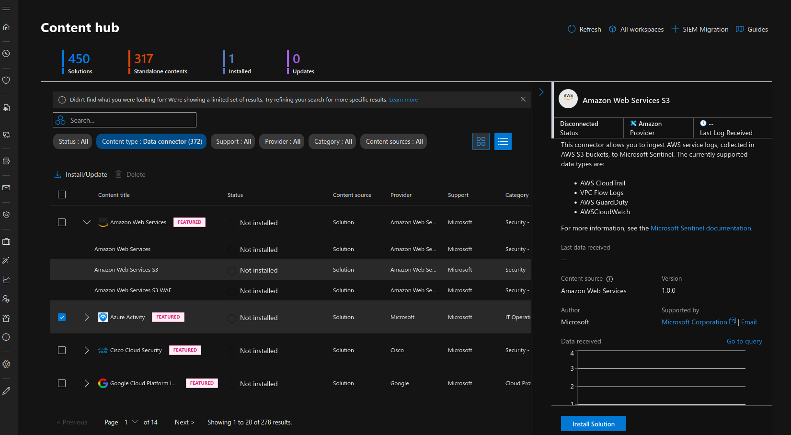Open the Settings gear in the left sidebar
The height and width of the screenshot is (435, 791).
click(x=7, y=364)
